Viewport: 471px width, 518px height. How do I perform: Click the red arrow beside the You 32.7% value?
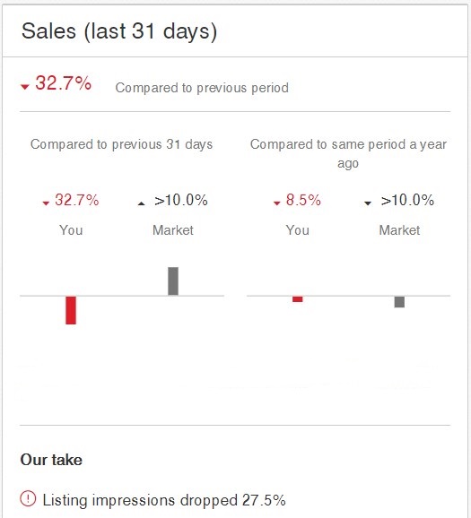[x=46, y=203]
